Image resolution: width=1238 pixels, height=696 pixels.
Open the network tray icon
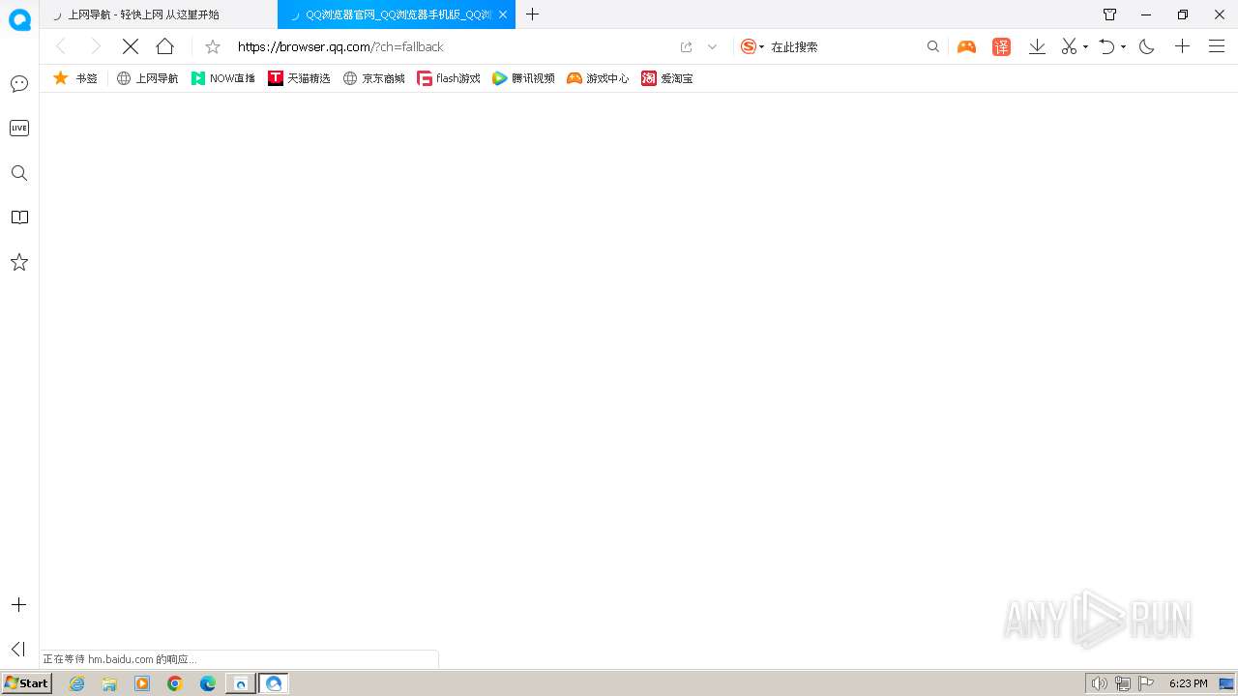point(1123,683)
